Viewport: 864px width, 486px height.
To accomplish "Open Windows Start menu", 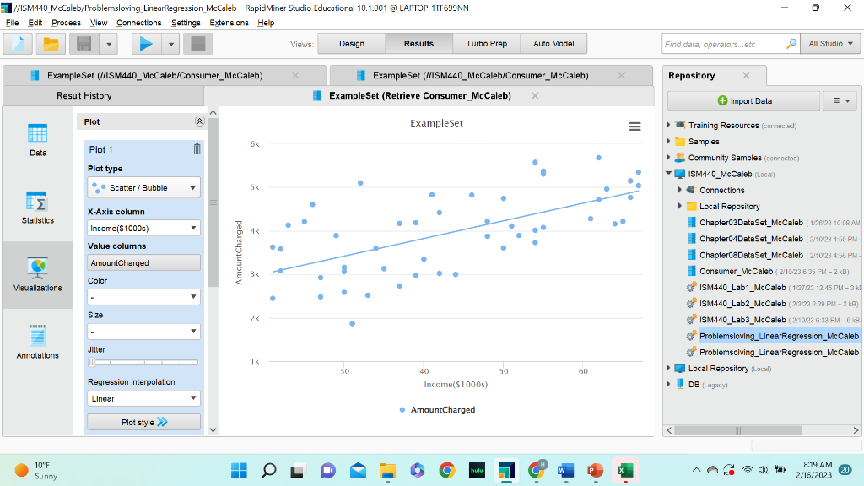I will pos(239,471).
